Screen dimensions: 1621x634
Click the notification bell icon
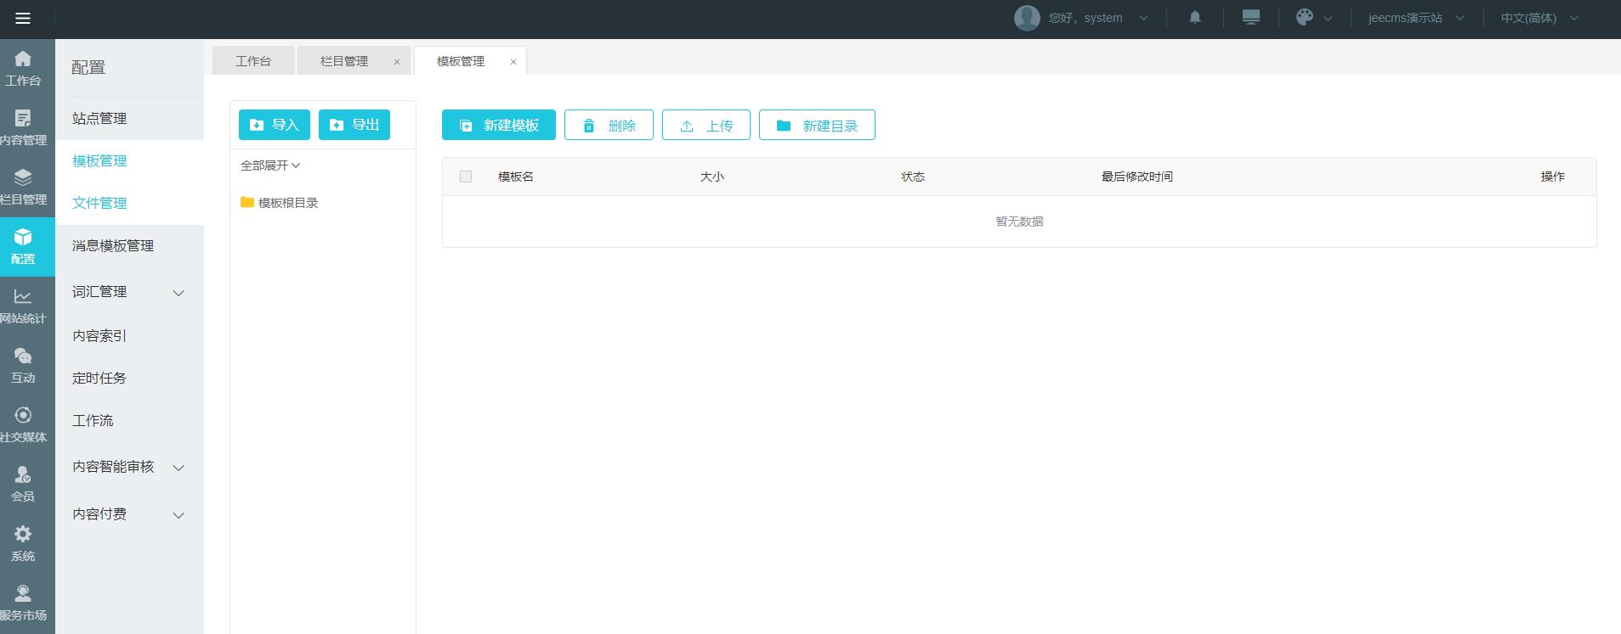pos(1195,17)
